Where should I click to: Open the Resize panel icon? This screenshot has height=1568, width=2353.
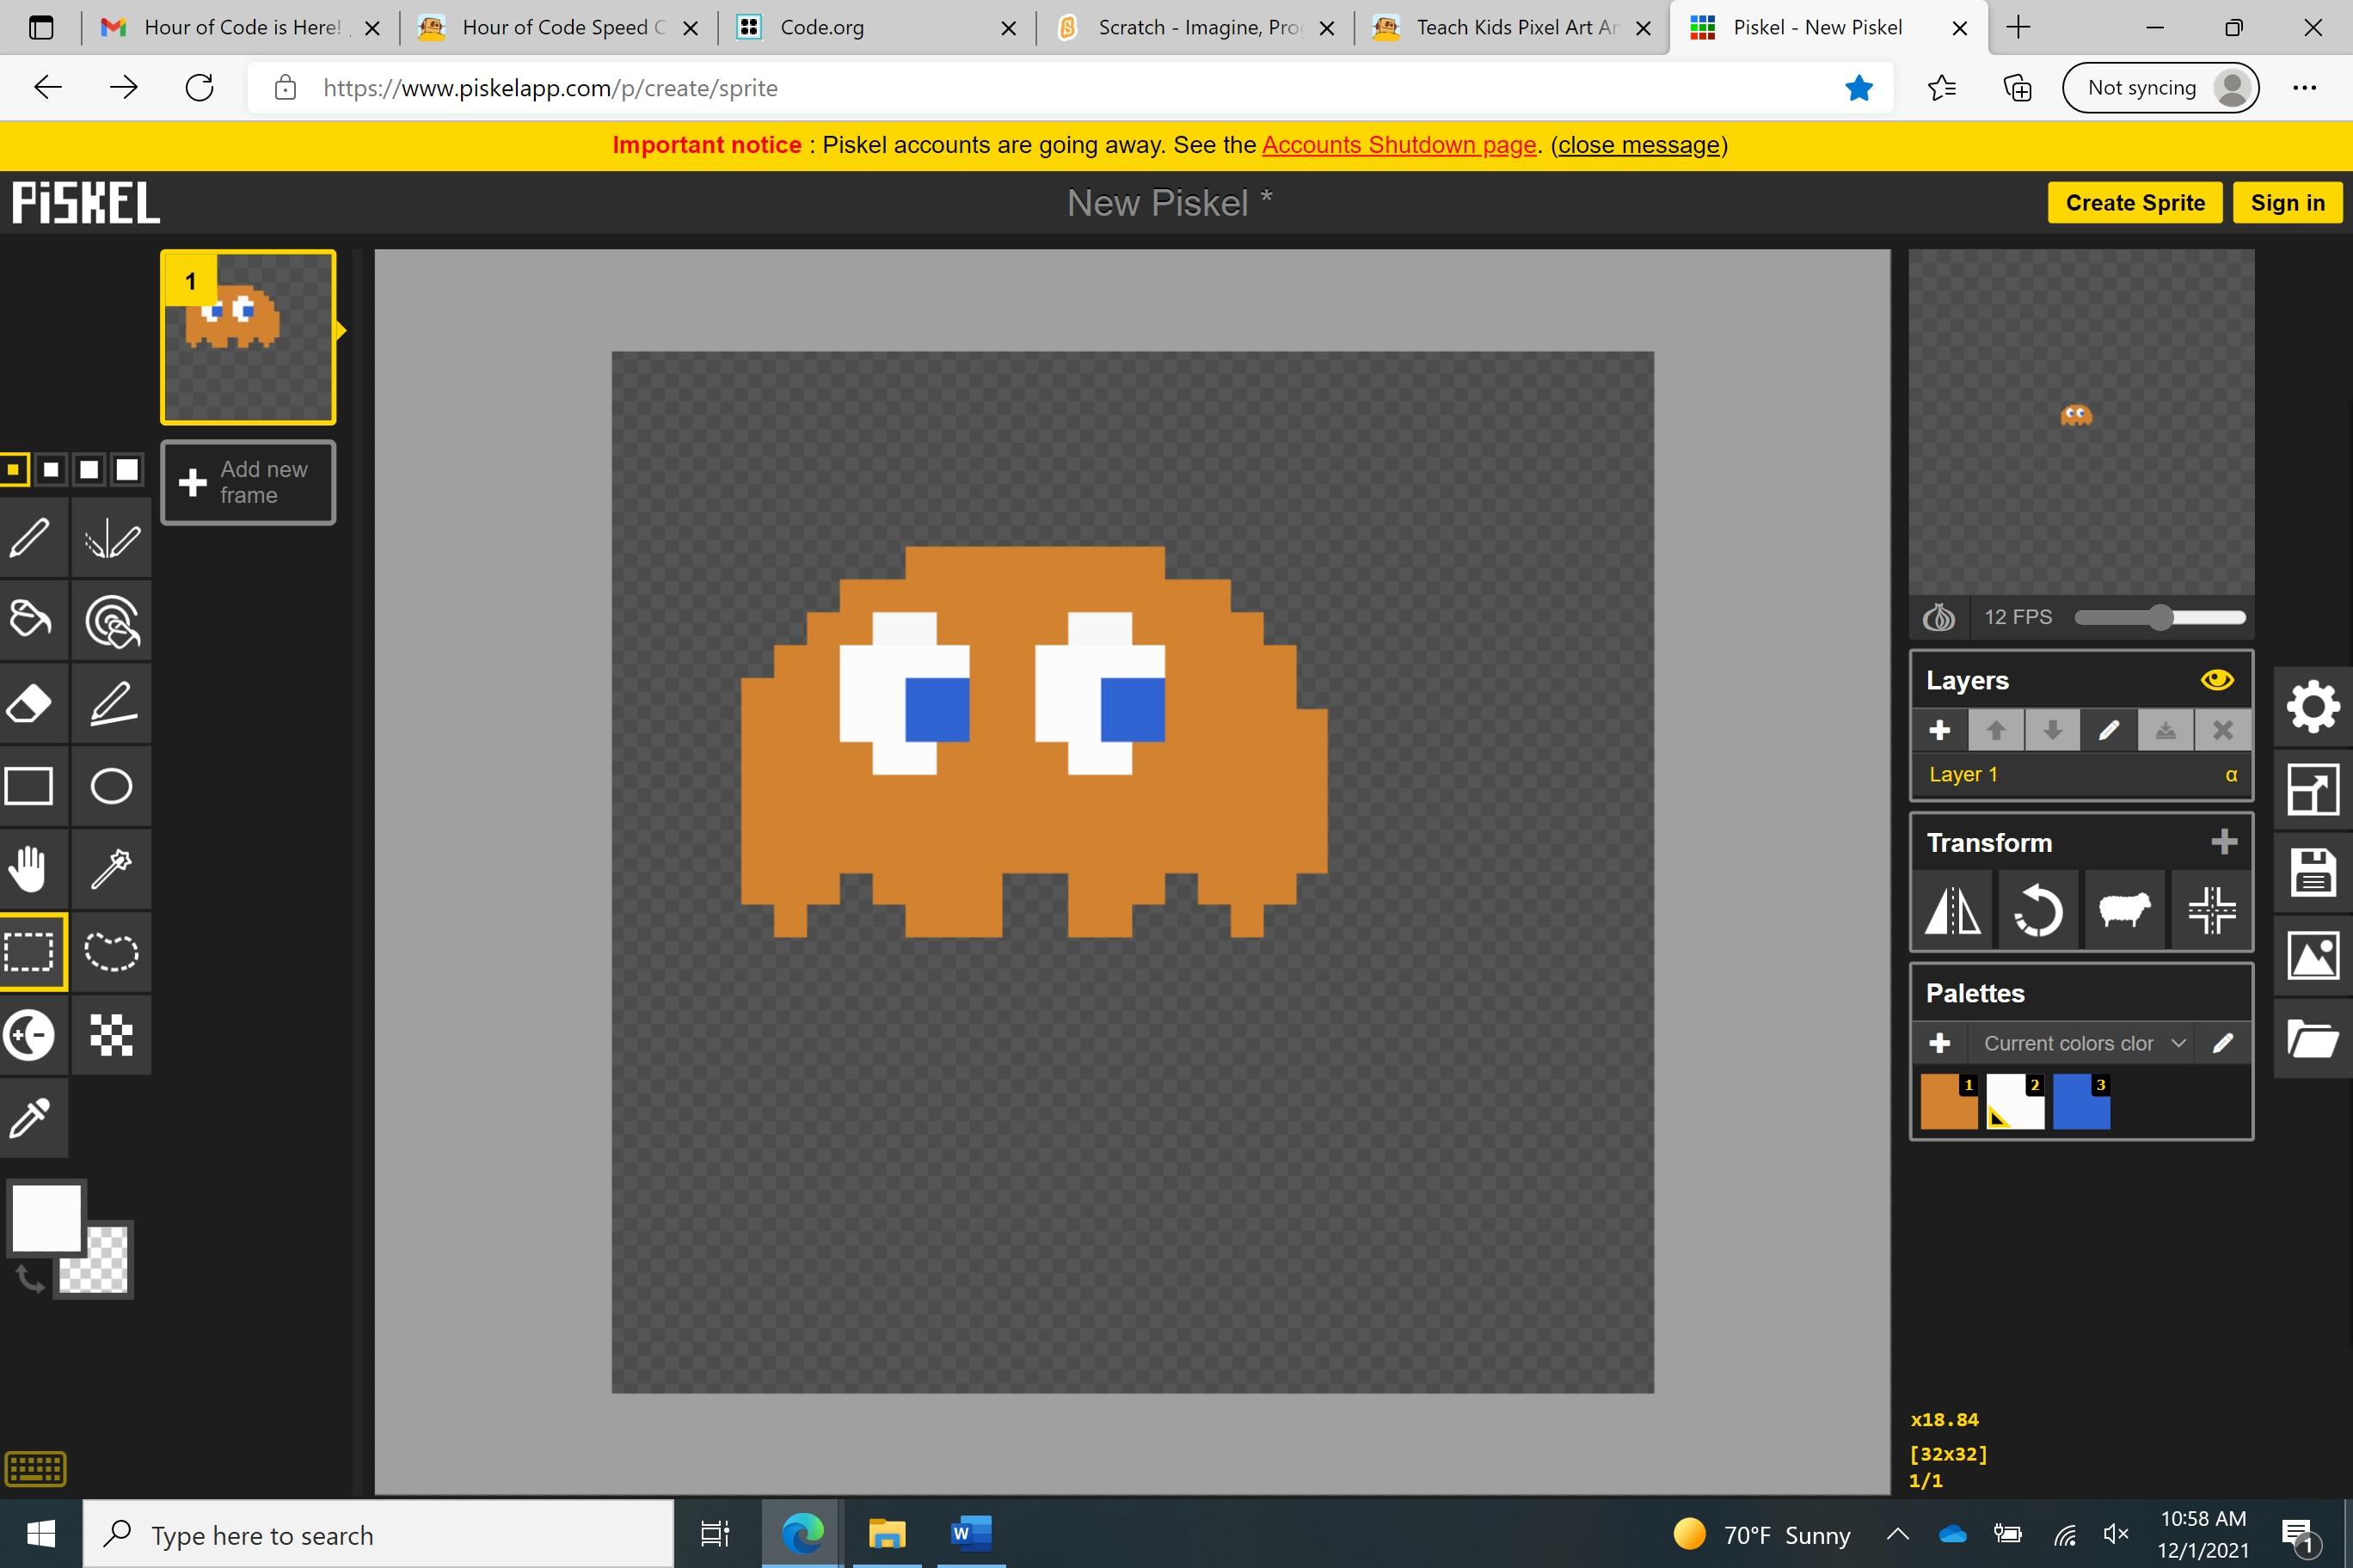[2313, 790]
